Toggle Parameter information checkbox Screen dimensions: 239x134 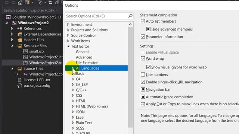(x=143, y=36)
